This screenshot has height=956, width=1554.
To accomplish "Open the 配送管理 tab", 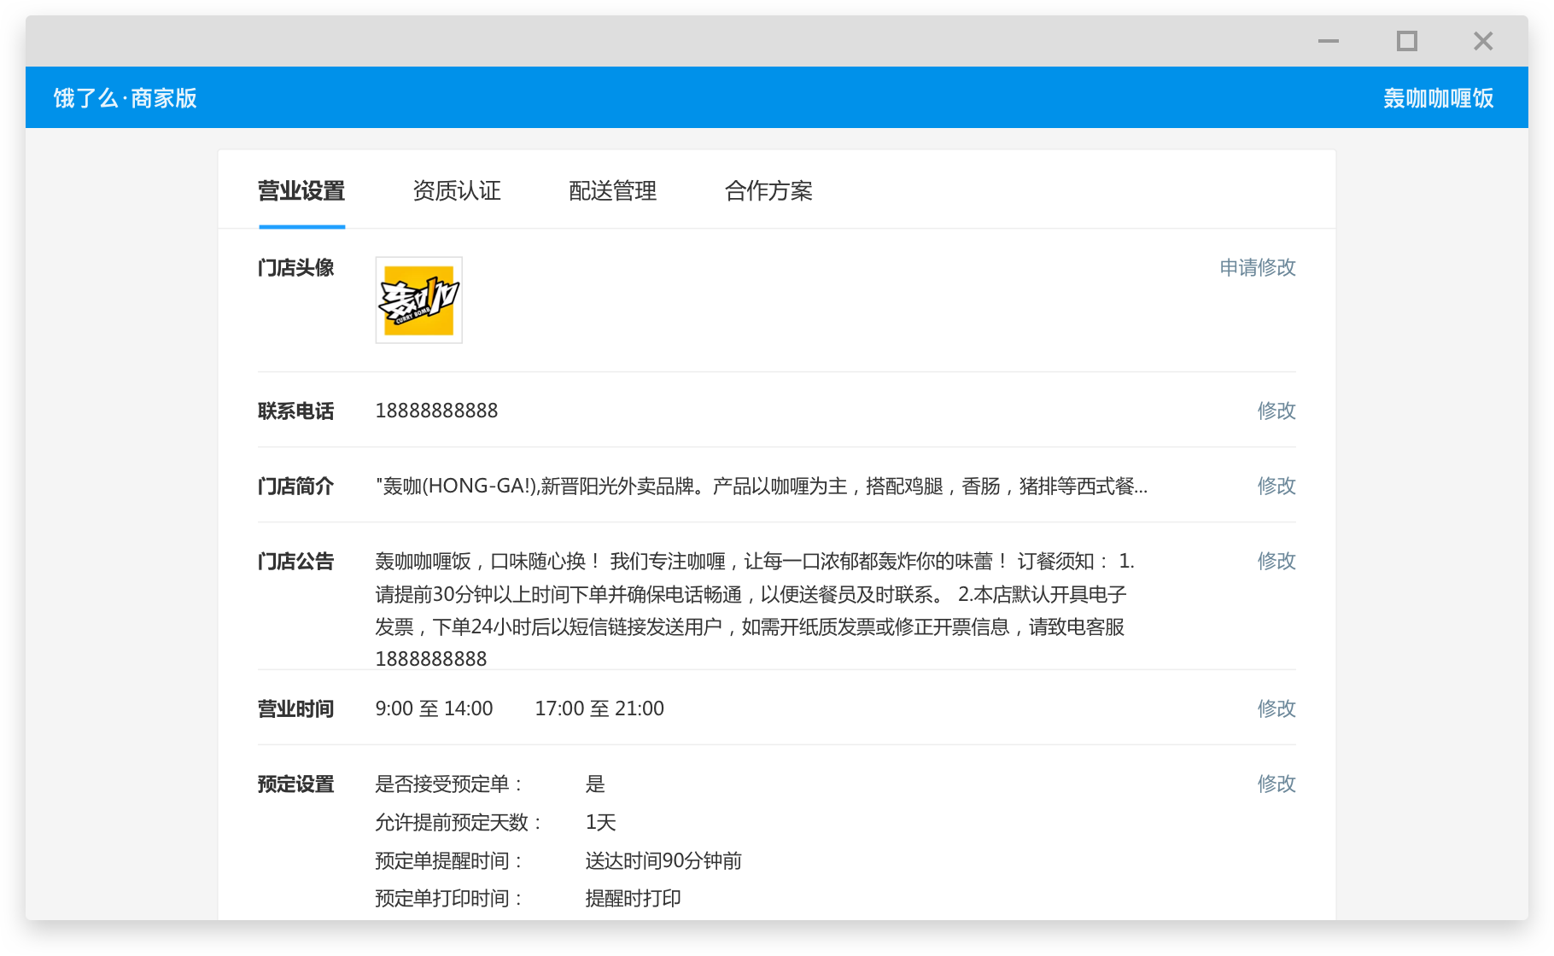I will [613, 191].
